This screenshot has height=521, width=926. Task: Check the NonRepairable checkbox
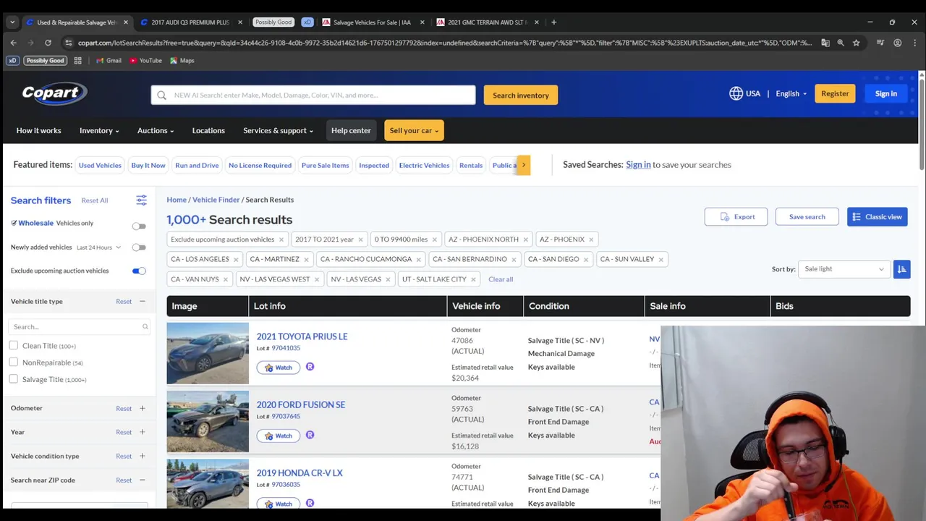point(13,362)
